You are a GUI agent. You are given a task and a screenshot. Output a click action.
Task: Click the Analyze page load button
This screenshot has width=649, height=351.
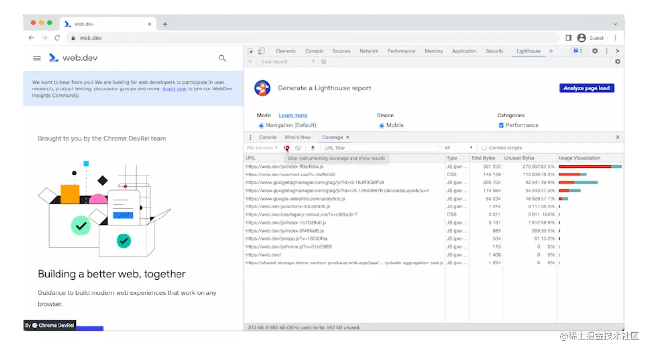pyautogui.click(x=587, y=88)
